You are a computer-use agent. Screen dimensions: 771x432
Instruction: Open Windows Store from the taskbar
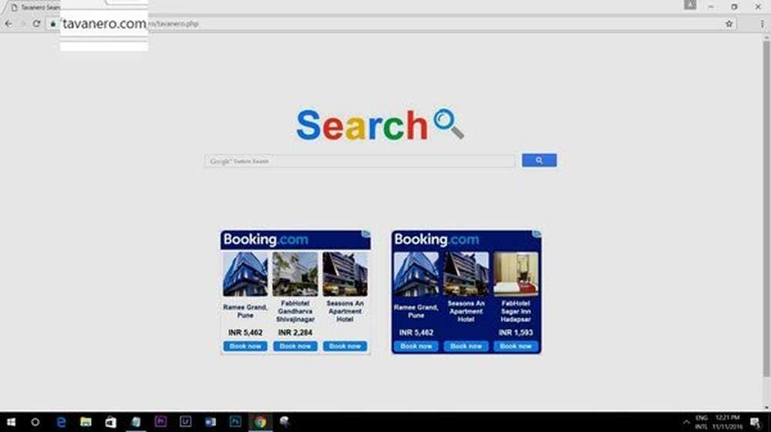click(111, 422)
